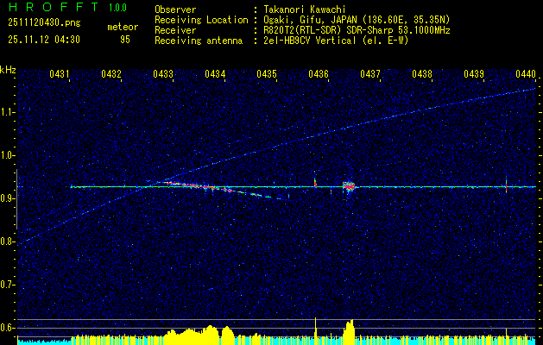Click the 1.1 kHz axis value
This screenshot has width=543, height=345.
tap(8, 112)
